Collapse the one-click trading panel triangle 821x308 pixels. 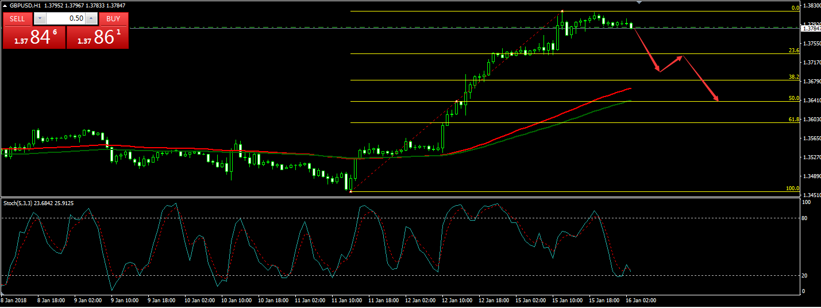coord(5,5)
